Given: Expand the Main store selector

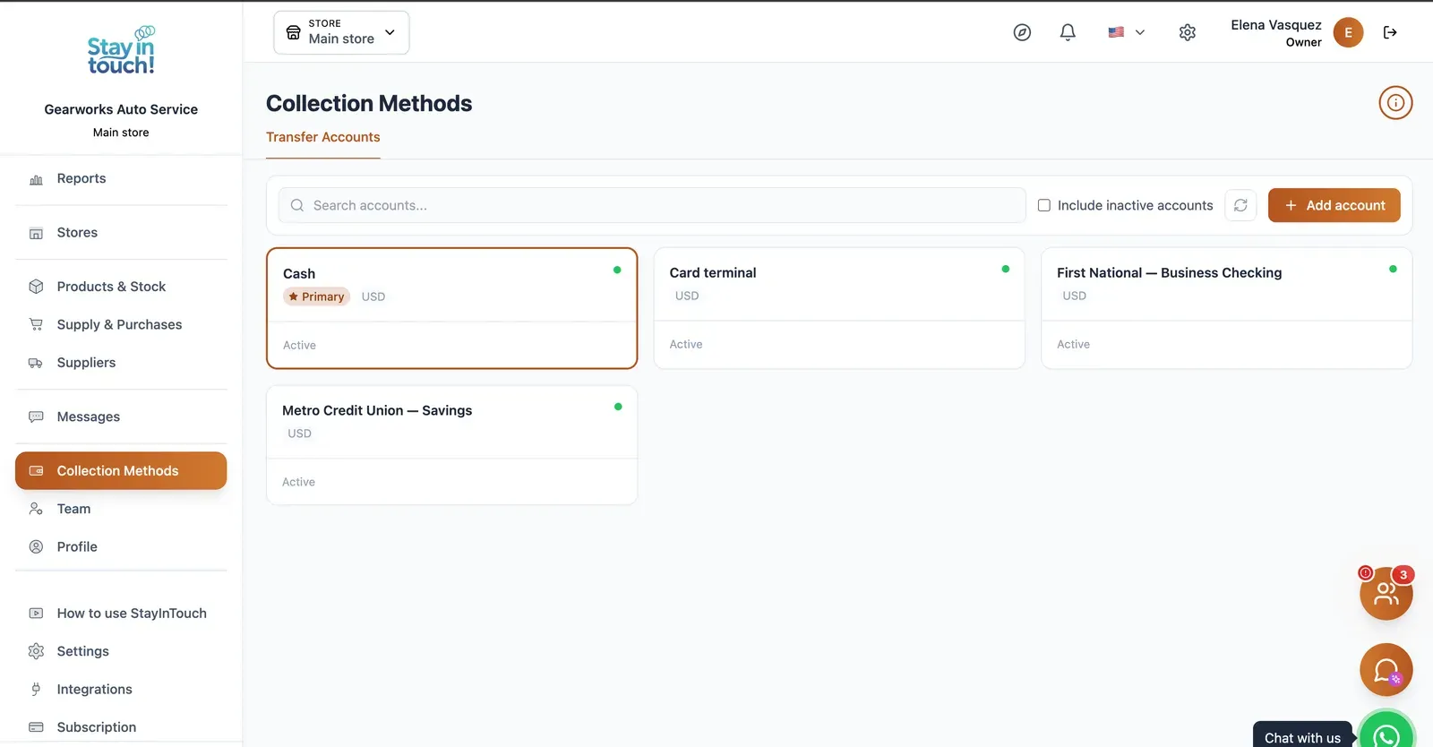Looking at the screenshot, I should 341,32.
